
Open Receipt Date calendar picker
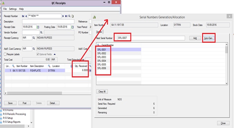point(38,27)
